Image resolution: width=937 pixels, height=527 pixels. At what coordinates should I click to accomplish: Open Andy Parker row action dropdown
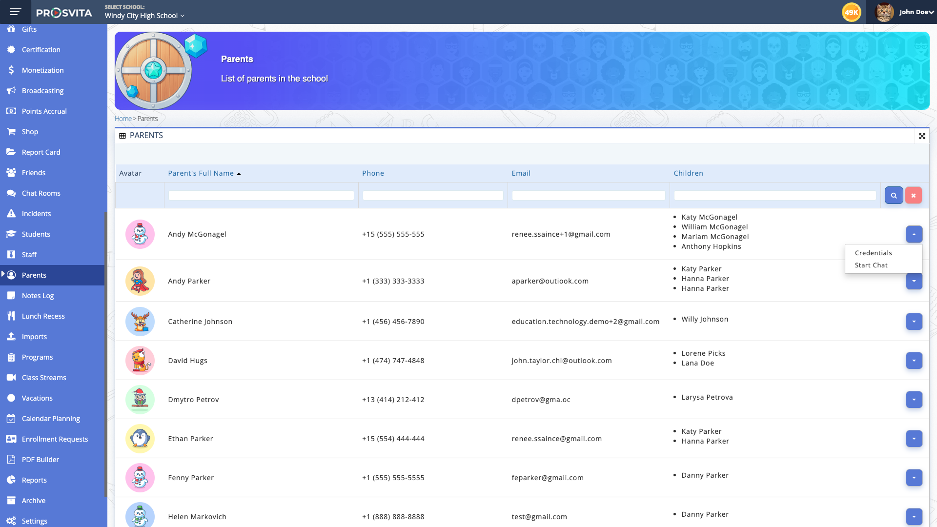(914, 282)
